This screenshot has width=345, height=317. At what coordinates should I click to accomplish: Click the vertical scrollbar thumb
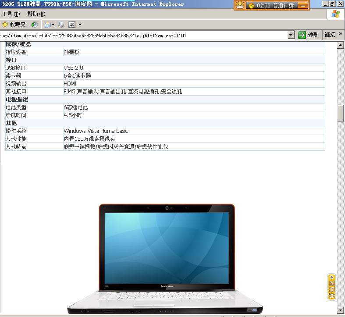[340, 114]
